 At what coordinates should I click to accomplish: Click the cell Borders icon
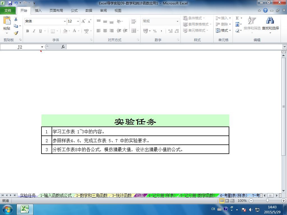(53, 31)
